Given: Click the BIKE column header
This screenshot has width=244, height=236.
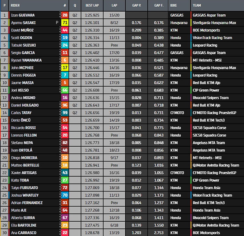Looking at the screenshot, I should click(x=174, y=5).
